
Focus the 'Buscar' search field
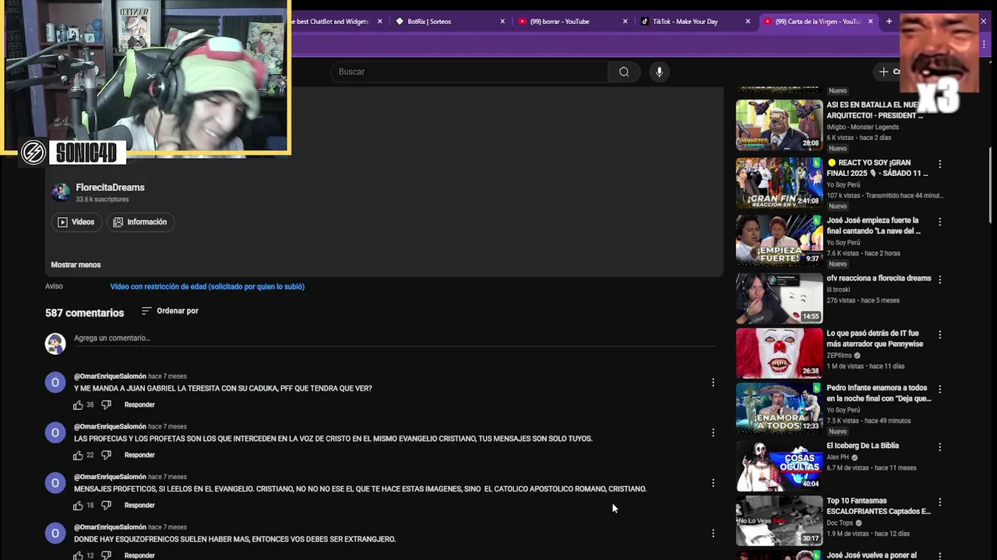click(x=470, y=72)
